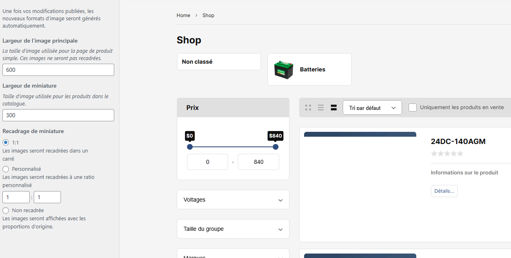
Task: Select the Non recadrée cropping option
Action: click(6, 210)
